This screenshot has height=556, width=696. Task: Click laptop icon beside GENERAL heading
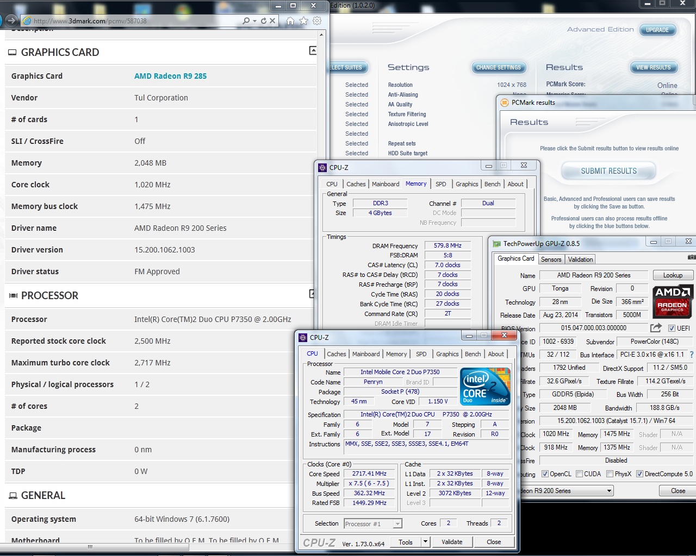coord(13,496)
